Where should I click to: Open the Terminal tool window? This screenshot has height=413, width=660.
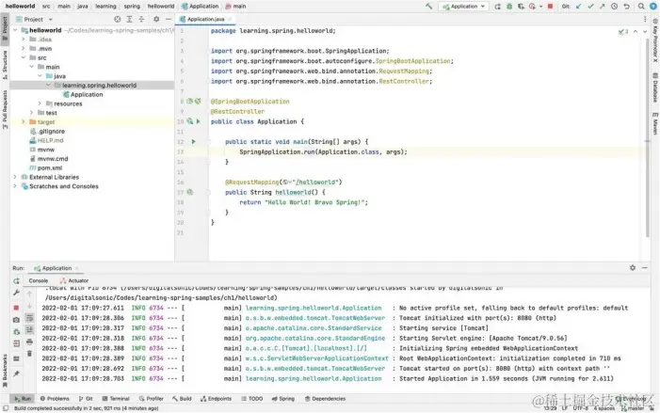[x=117, y=398]
